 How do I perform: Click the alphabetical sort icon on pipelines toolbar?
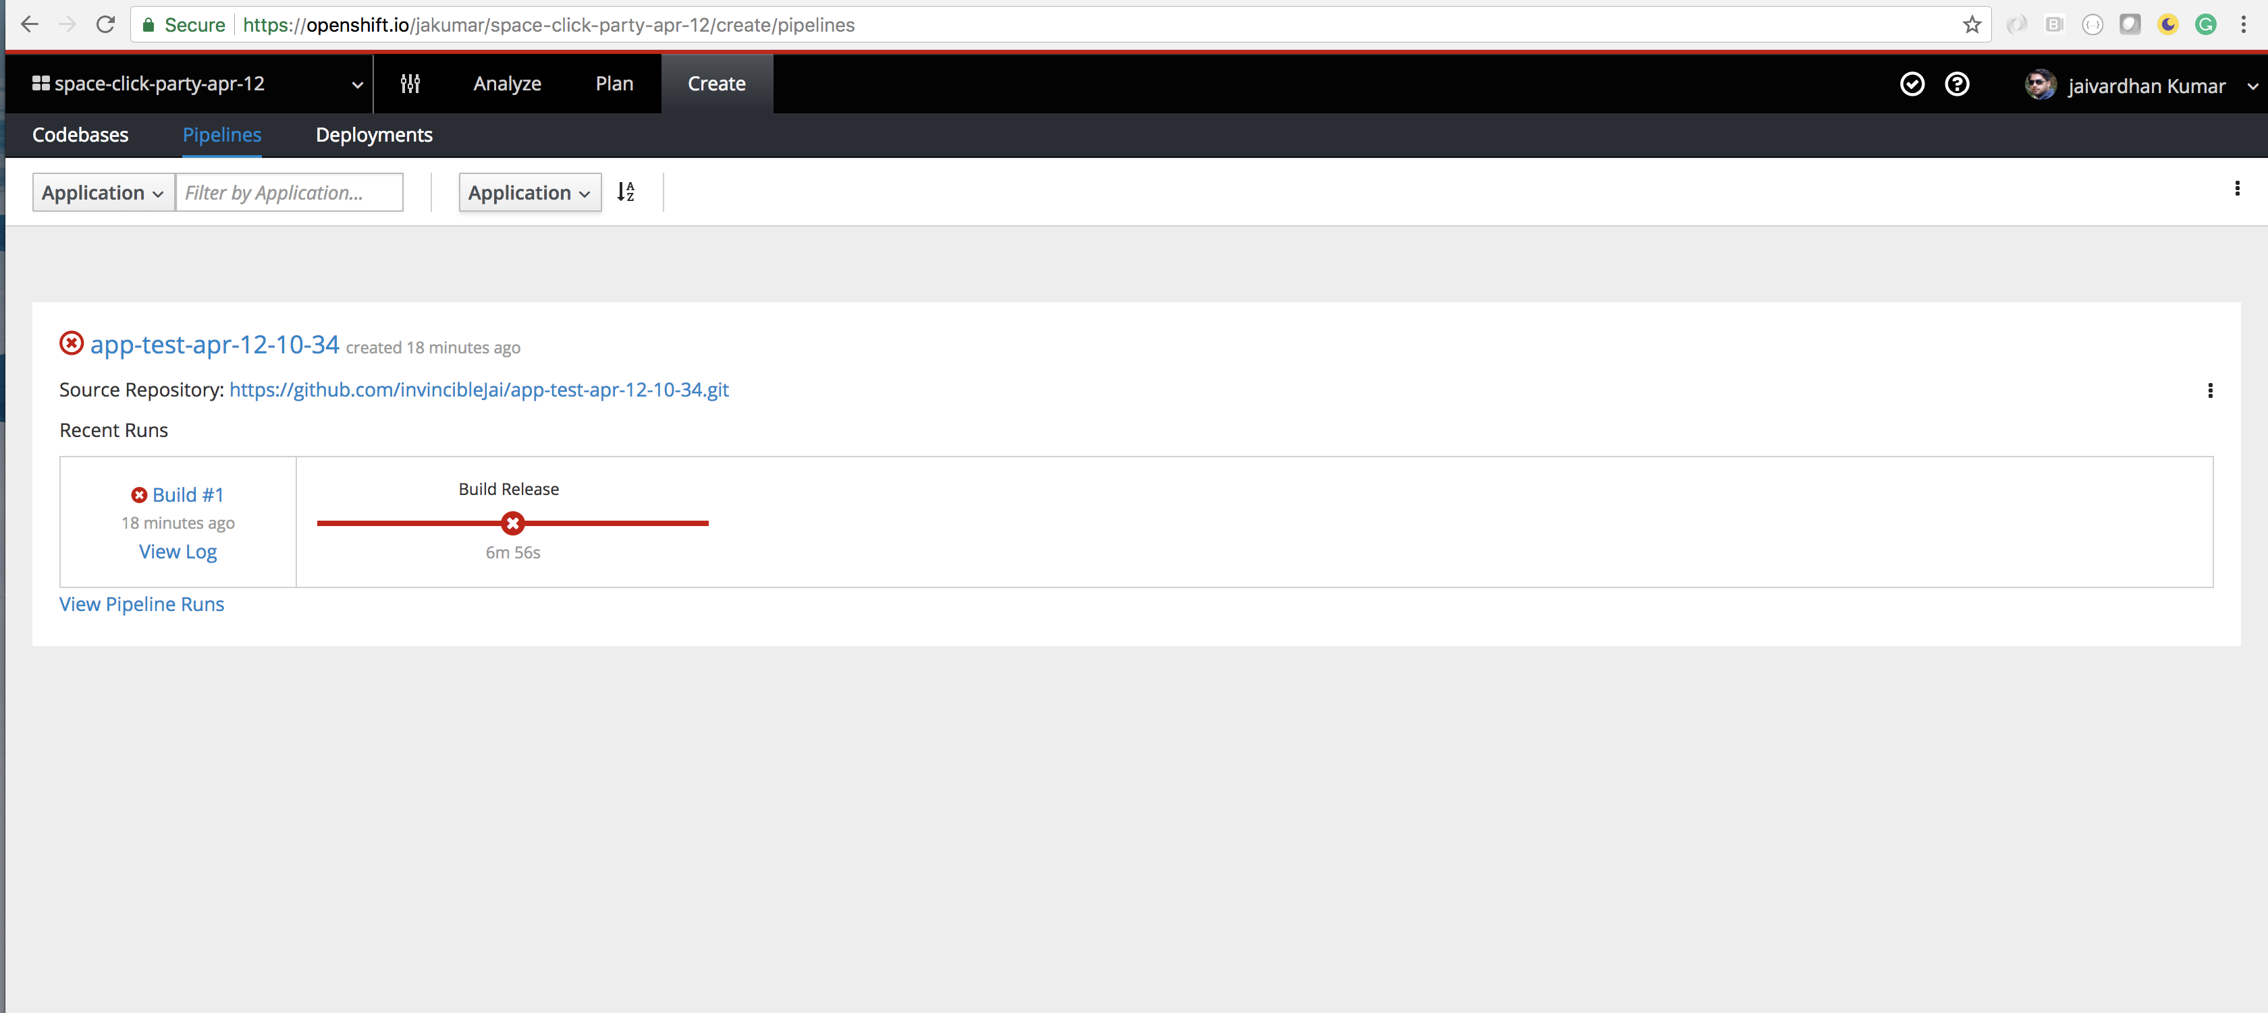[626, 192]
